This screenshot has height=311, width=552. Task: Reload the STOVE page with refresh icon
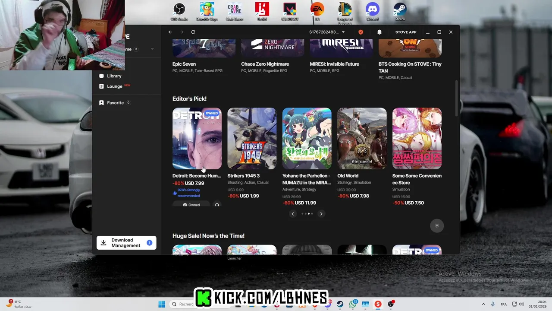193,32
